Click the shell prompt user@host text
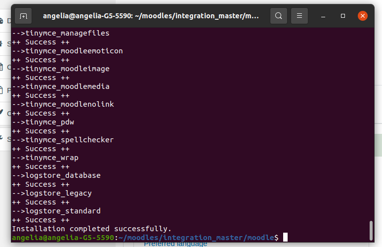382x247 pixels. click(x=63, y=238)
